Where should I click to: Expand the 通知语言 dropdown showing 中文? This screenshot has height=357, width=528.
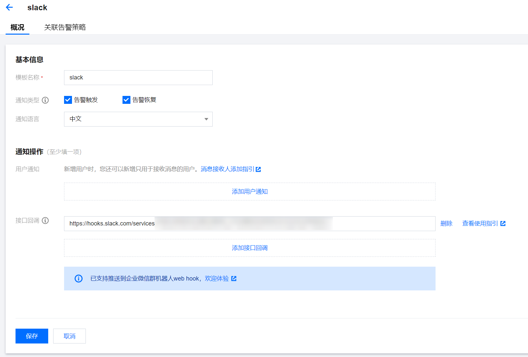click(138, 119)
